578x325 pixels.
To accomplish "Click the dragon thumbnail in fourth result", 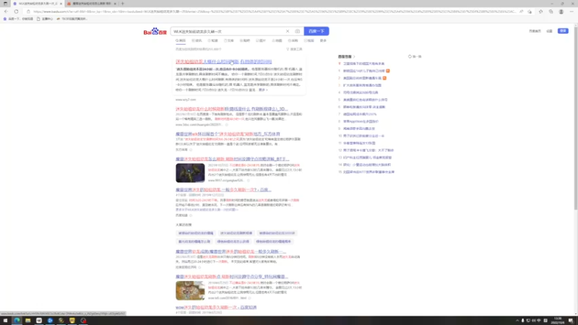I will 190,173.
